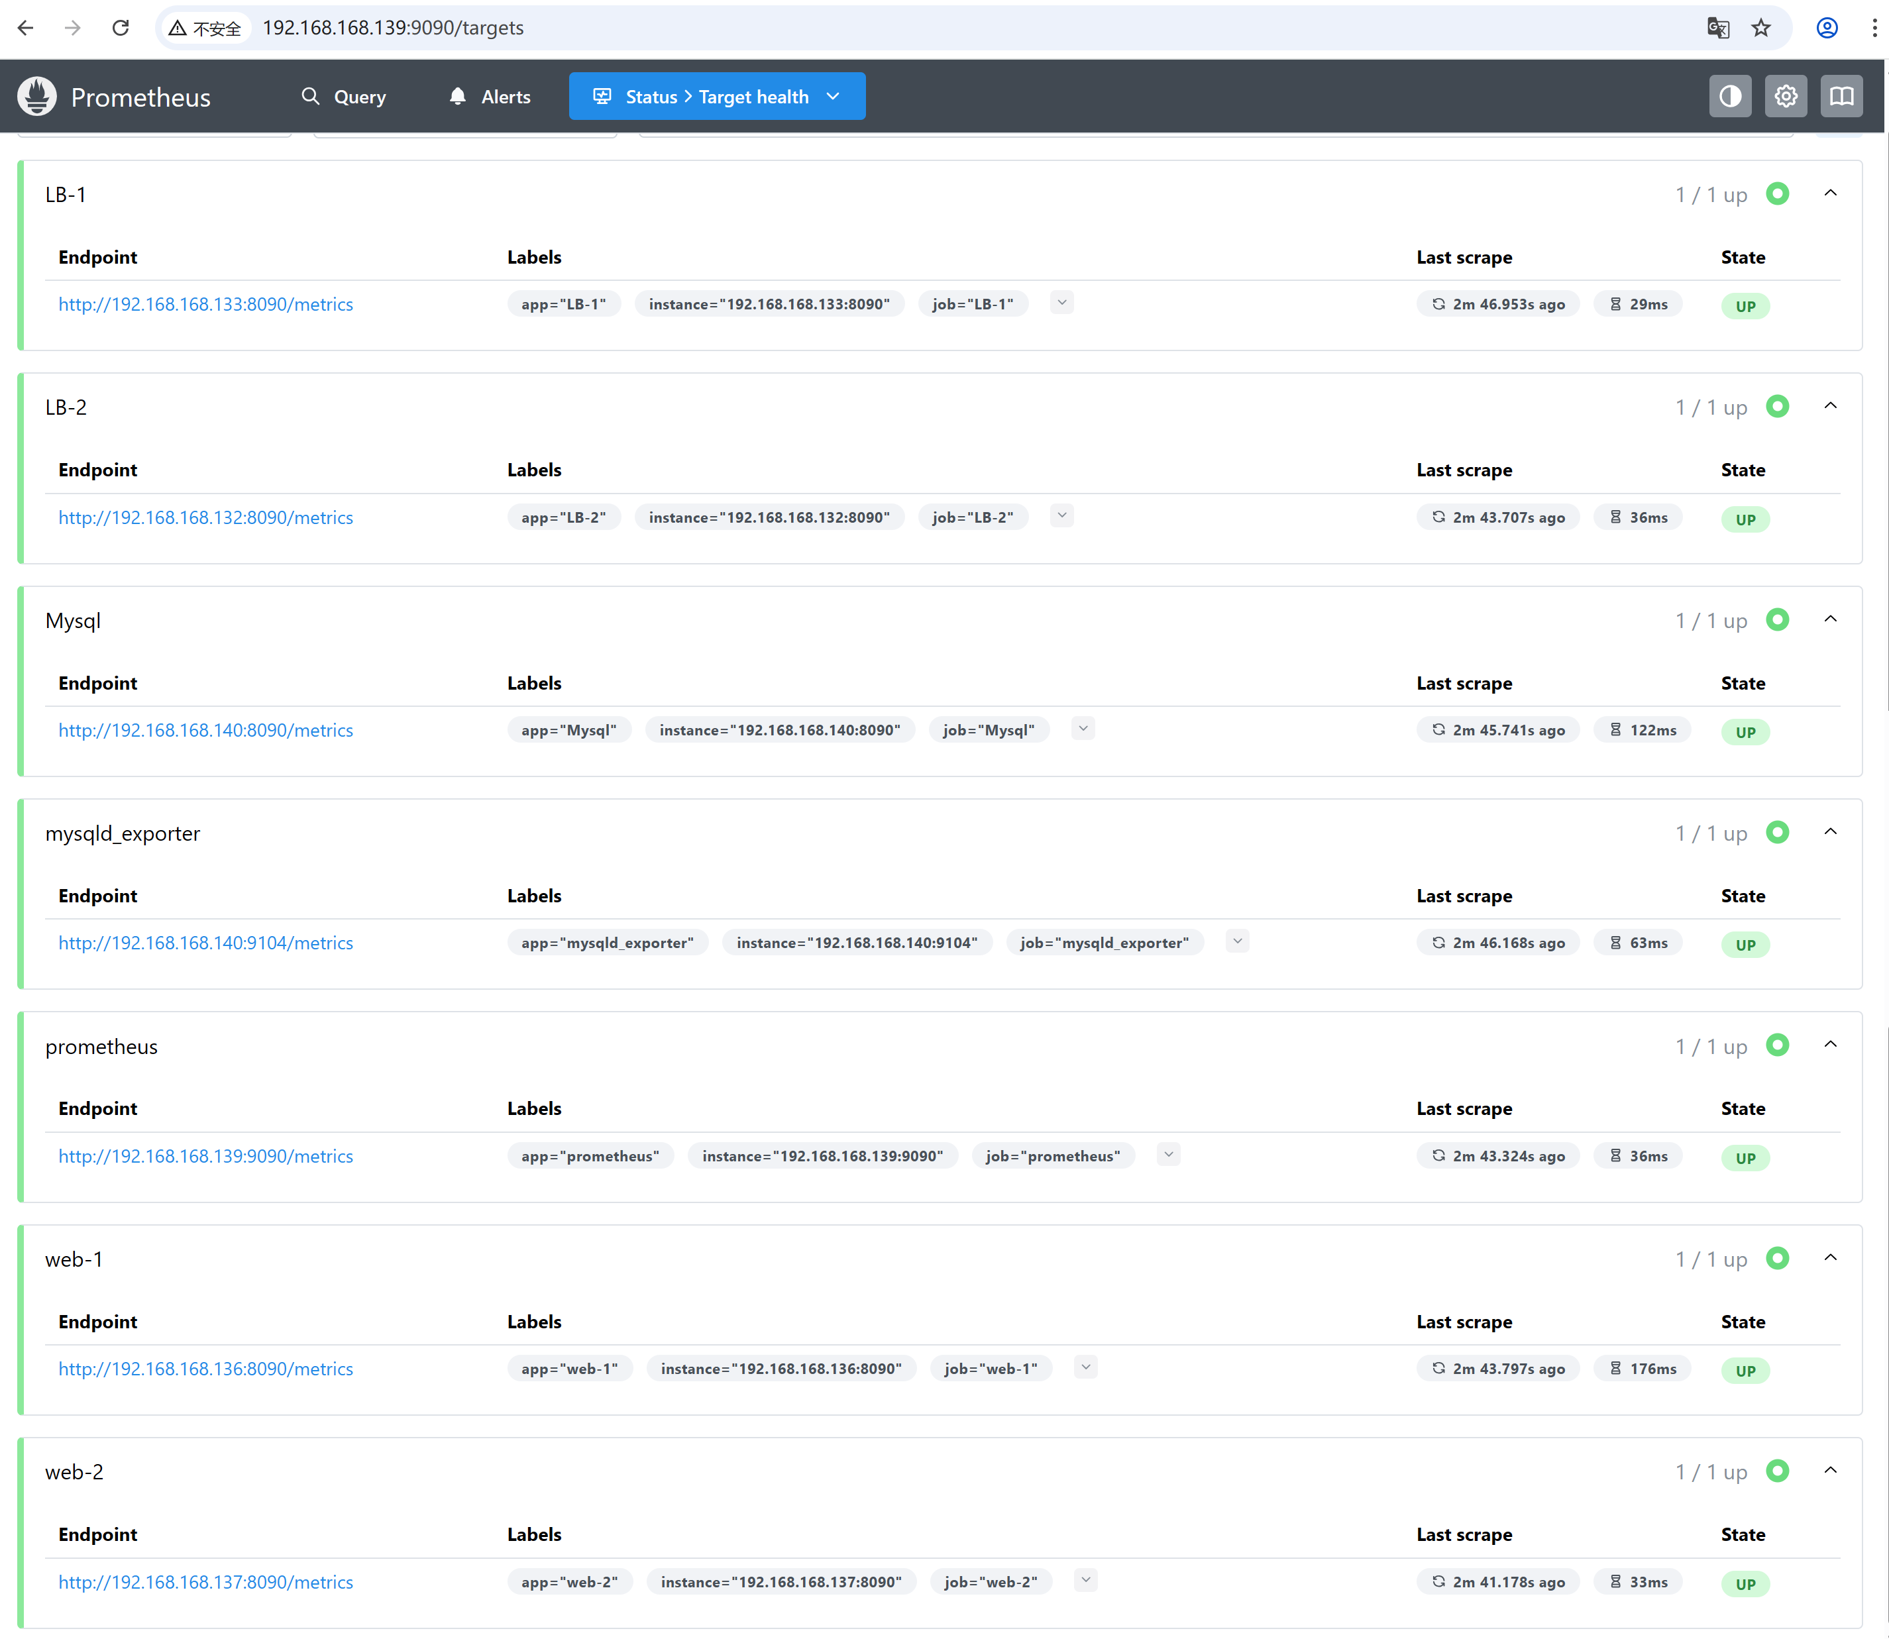Click the browser address bar URL
The image size is (1889, 1639).
(x=394, y=27)
